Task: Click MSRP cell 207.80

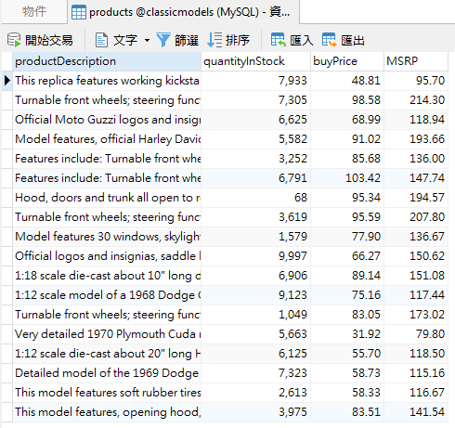Action: point(416,217)
